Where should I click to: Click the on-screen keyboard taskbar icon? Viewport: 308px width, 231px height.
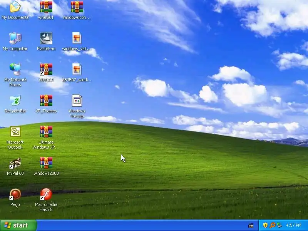[x=251, y=225]
